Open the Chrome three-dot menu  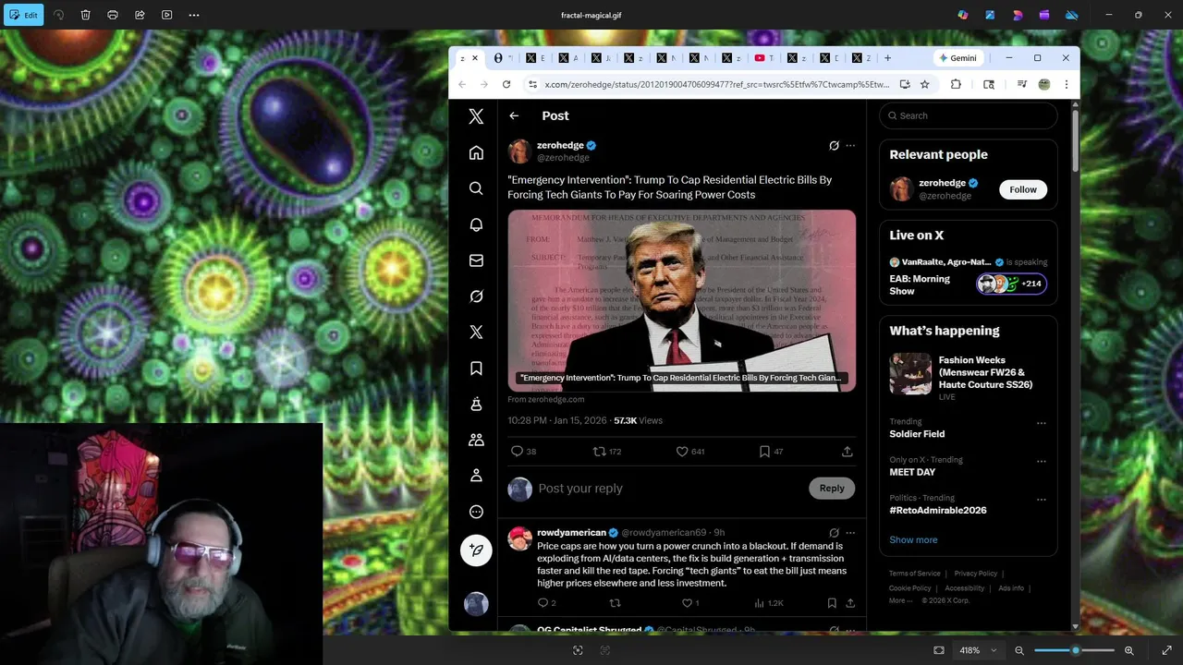tap(1066, 84)
